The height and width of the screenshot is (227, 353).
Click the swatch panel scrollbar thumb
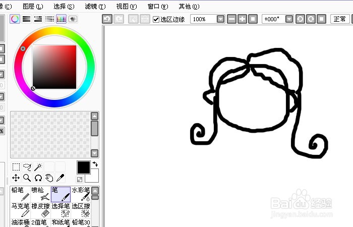pos(95,128)
